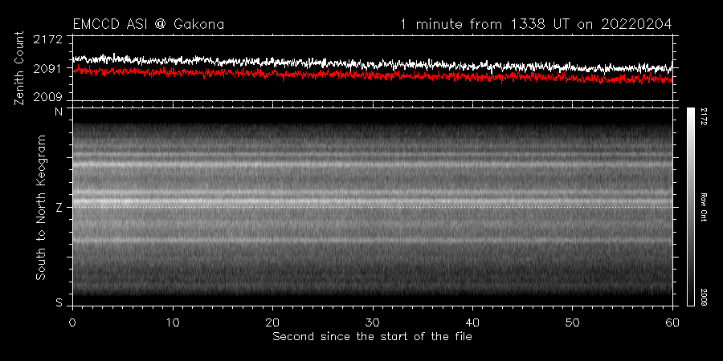Click the 'Z' zenith label on keogram axis

[x=59, y=208]
